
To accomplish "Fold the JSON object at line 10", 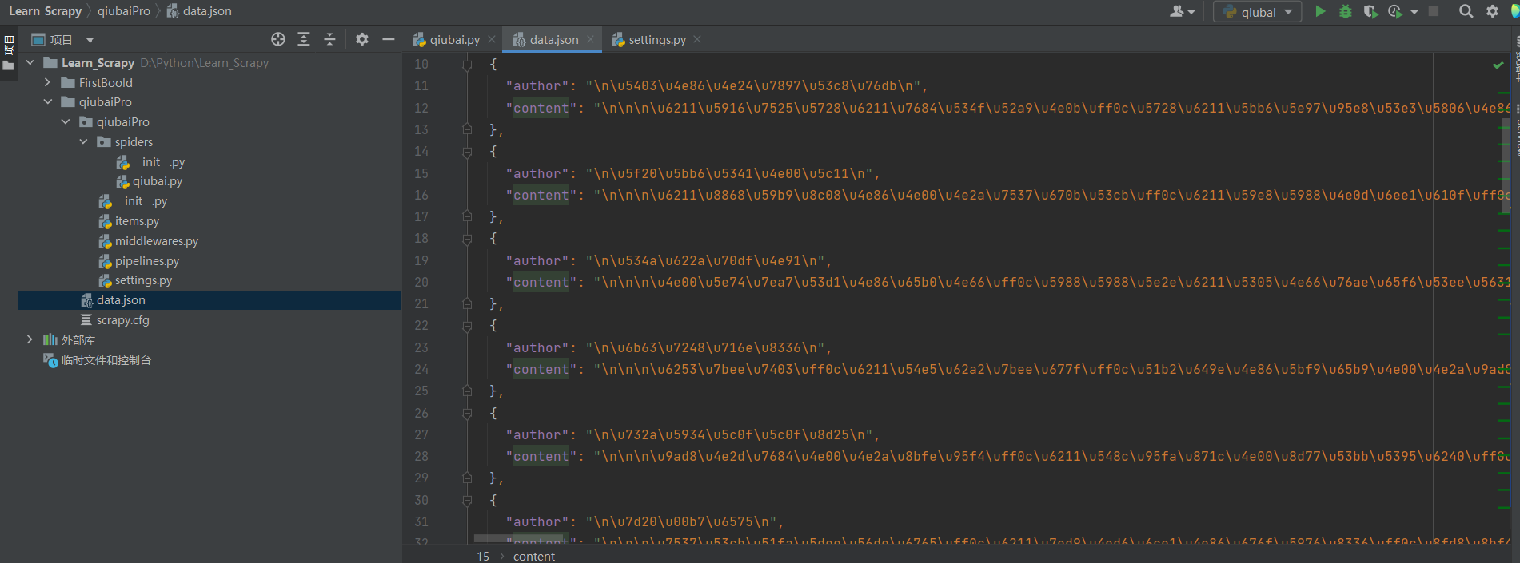I will (x=467, y=64).
